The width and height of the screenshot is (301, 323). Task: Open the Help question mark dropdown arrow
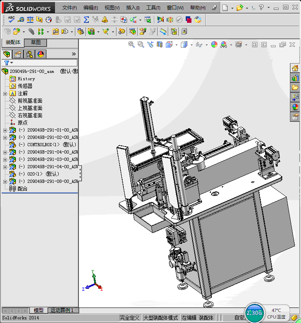268,8
